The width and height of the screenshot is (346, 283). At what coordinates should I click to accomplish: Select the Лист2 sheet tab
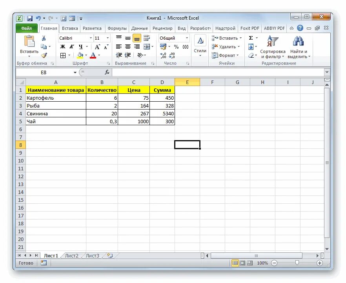pos(72,255)
